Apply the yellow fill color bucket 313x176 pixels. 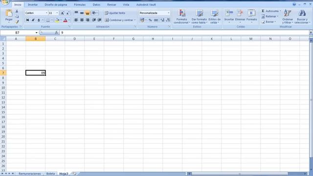tap(57, 20)
